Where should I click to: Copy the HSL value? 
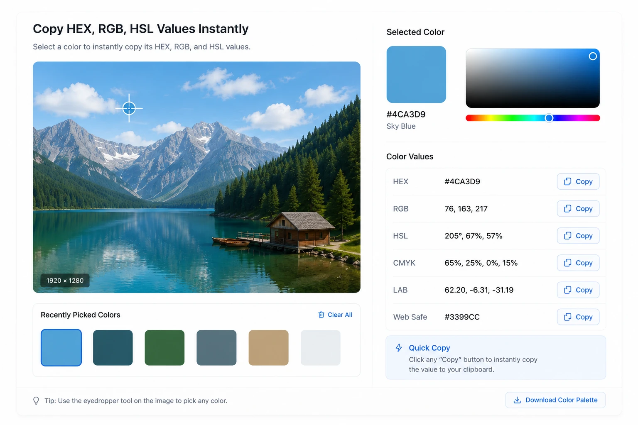pyautogui.click(x=578, y=236)
